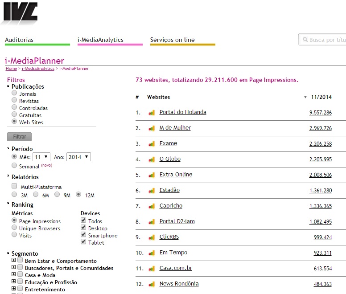Open the 9.557.286 page impressions value

(x=321, y=113)
